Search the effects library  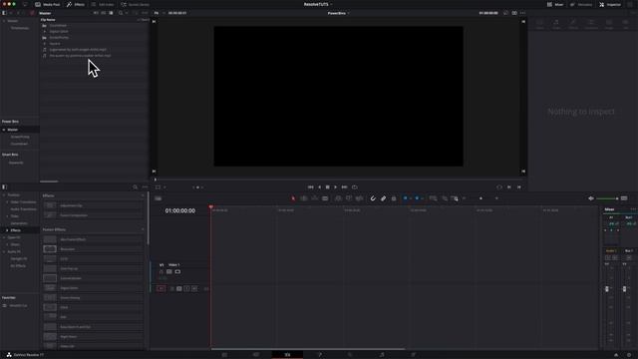click(x=136, y=187)
